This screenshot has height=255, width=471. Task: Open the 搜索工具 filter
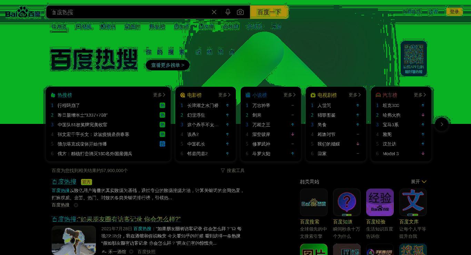tap(233, 170)
